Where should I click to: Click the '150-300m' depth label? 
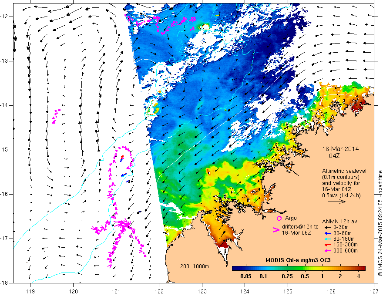(x=346, y=245)
